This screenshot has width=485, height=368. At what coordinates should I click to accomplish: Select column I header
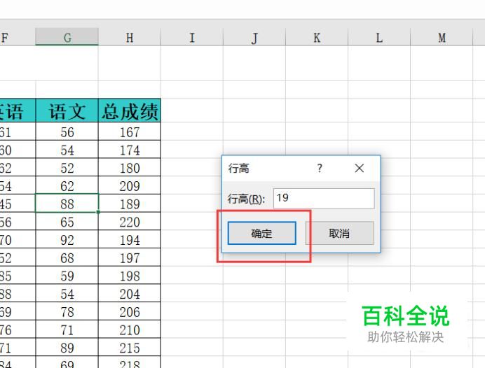[x=192, y=37]
